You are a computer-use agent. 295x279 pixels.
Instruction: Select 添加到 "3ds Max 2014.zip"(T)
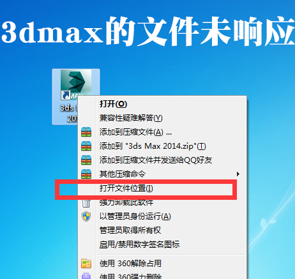(153, 146)
